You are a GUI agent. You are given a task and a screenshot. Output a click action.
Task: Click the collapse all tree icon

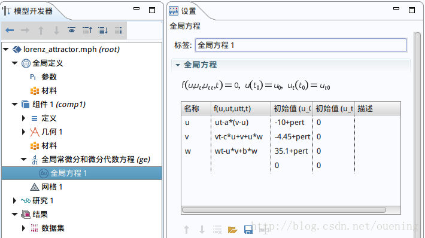click(87, 30)
